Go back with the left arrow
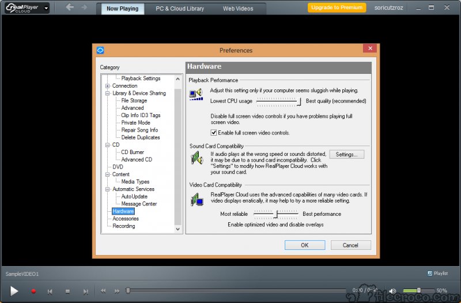This screenshot has height=303, width=461. pyautogui.click(x=70, y=7)
